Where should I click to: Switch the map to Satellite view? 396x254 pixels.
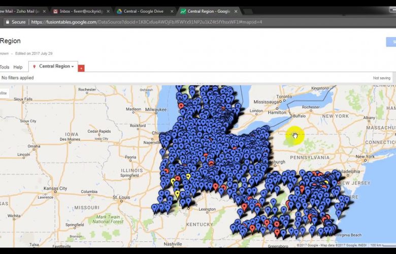pos(4,93)
